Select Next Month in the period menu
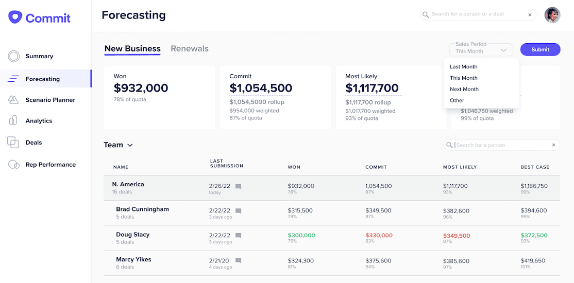 pos(464,90)
